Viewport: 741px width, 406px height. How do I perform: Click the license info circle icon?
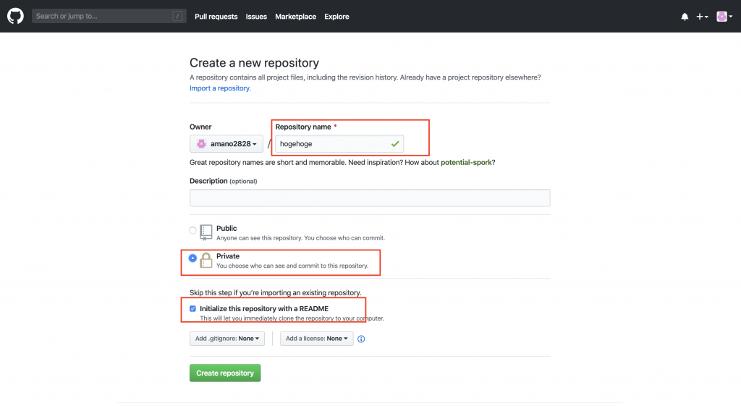pos(361,339)
